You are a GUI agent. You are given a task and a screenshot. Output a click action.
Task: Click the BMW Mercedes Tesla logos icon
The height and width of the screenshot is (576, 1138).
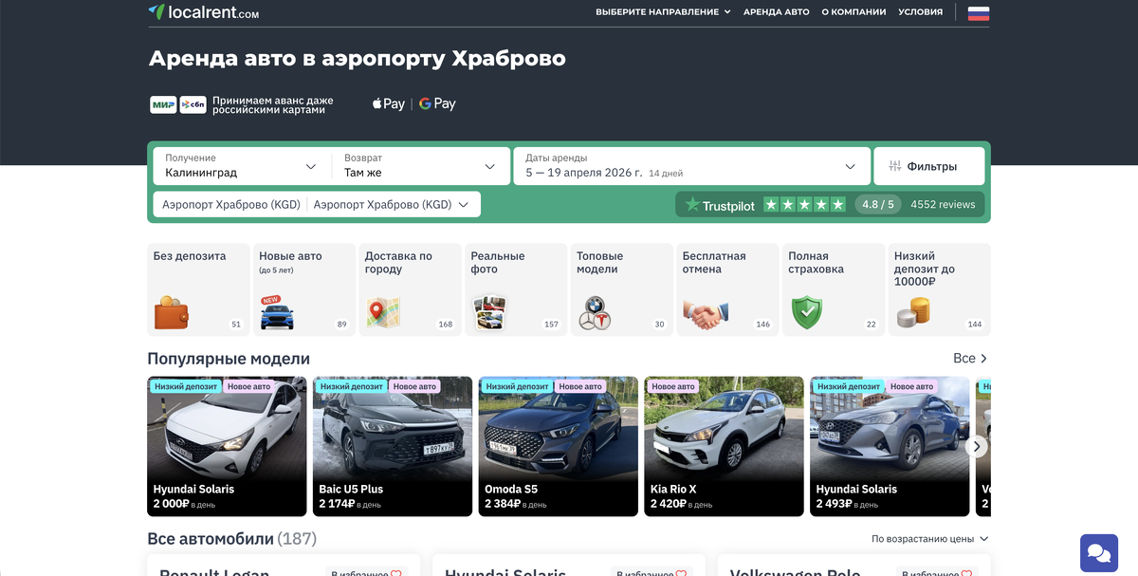pos(596,312)
